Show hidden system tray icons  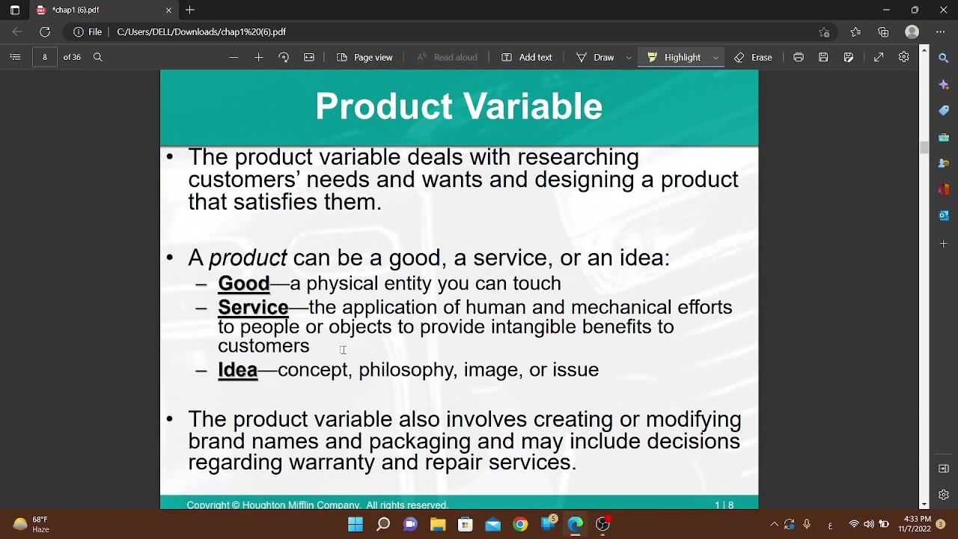774,524
